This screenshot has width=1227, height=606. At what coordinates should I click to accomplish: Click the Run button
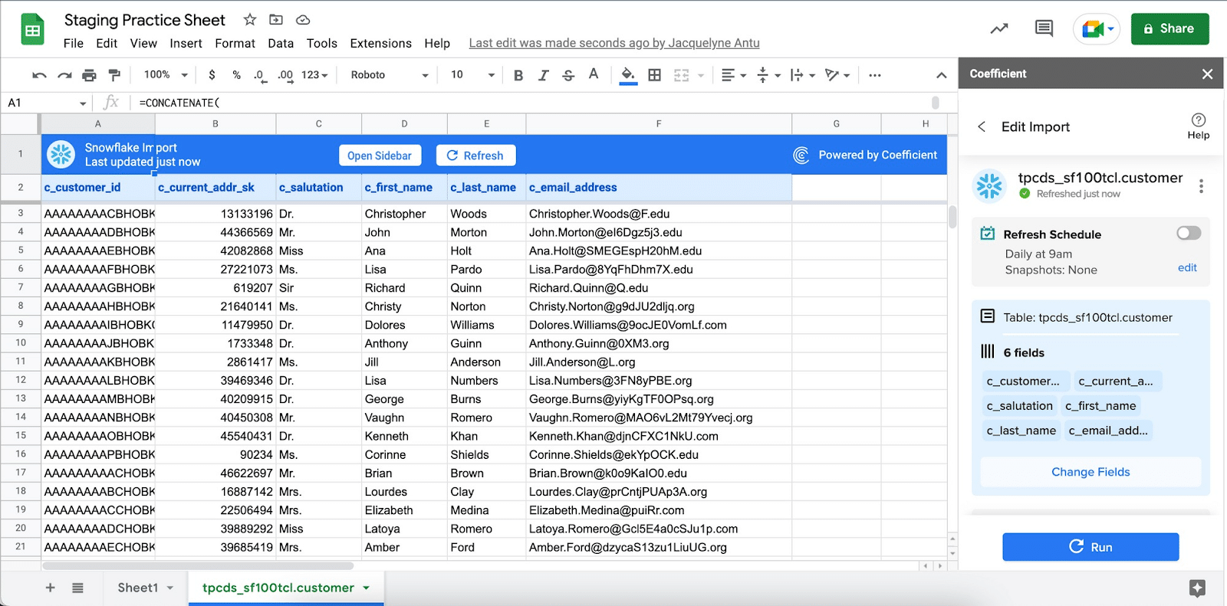click(x=1090, y=547)
